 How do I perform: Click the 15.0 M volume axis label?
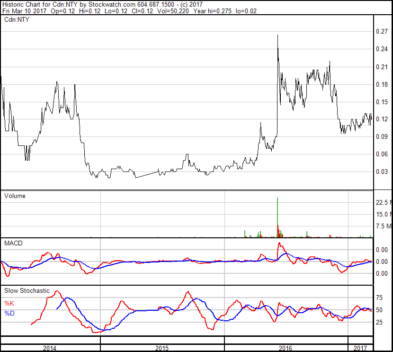(384, 214)
